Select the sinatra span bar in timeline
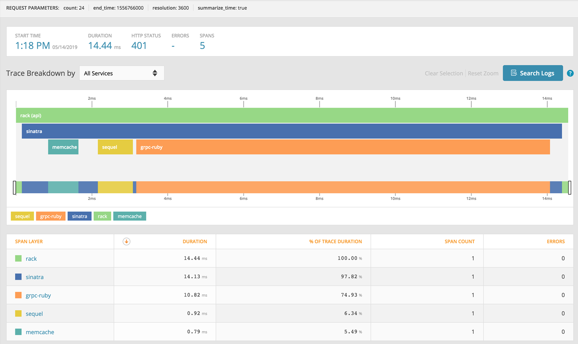Viewport: 578px width, 344px height. click(x=292, y=131)
